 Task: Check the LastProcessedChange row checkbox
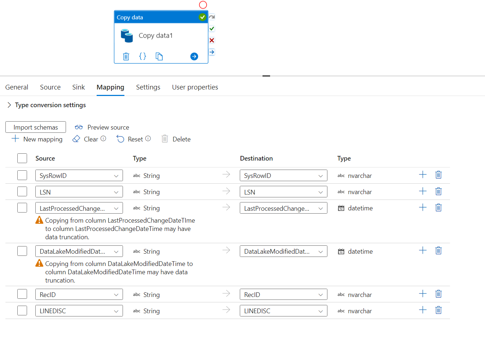click(22, 208)
